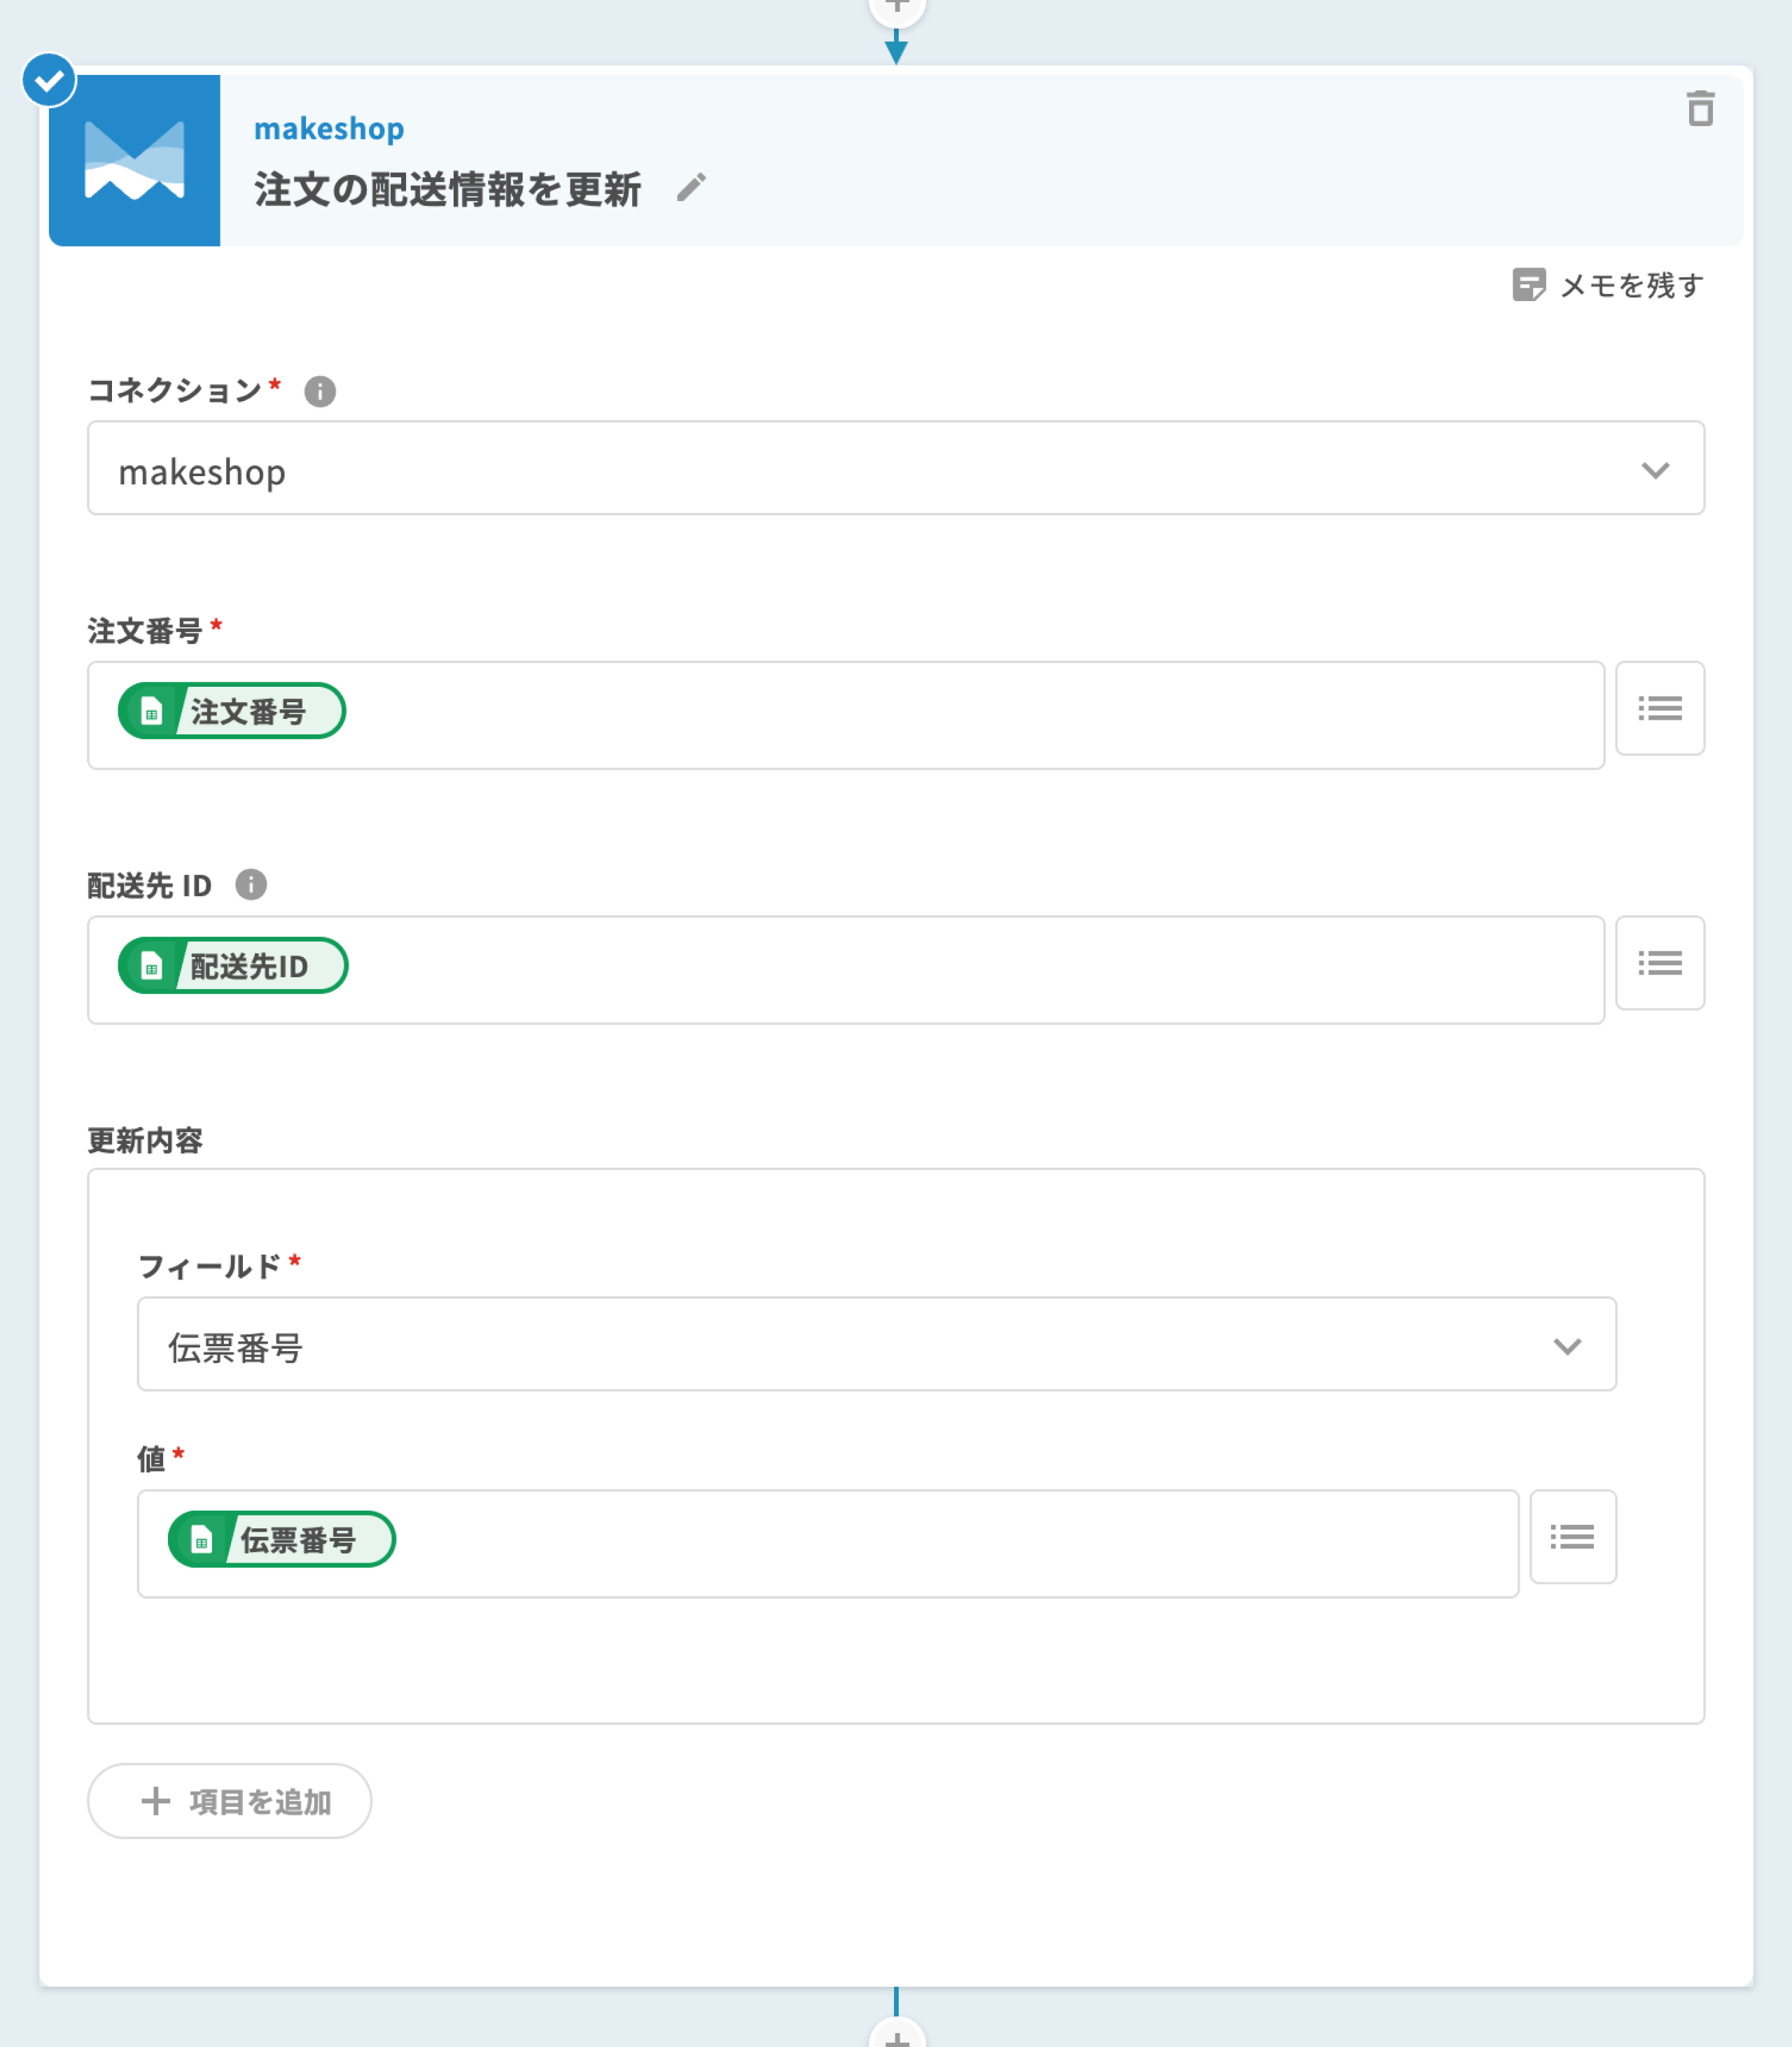Click the info icon beside コネクション
This screenshot has height=2047, width=1792.
click(320, 391)
